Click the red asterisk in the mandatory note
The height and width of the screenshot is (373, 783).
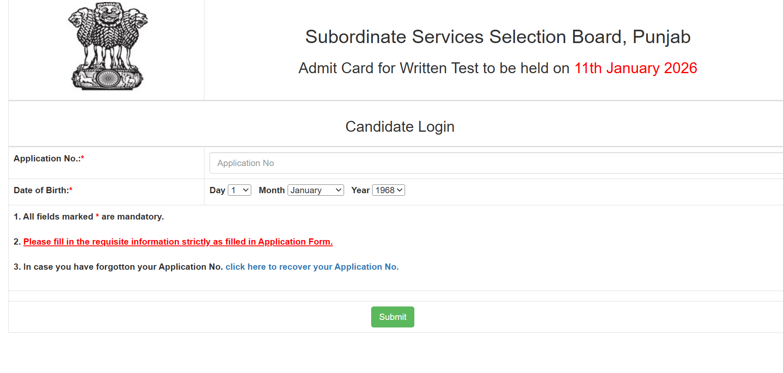[97, 216]
